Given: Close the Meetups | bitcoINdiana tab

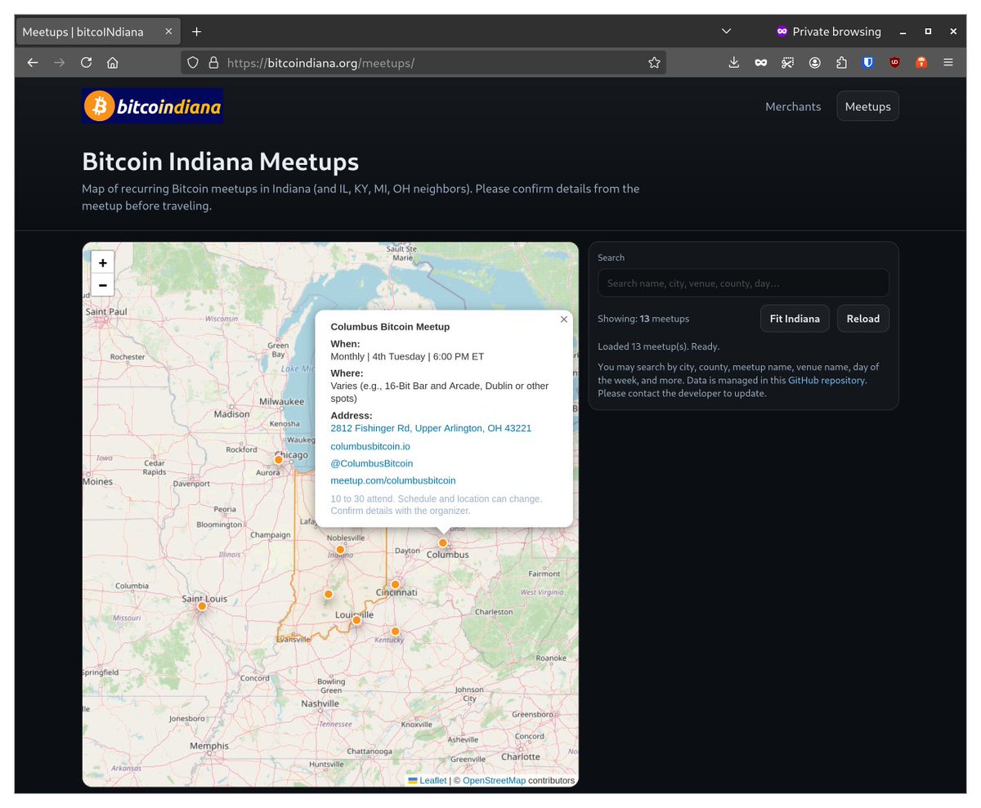Looking at the screenshot, I should click(x=168, y=32).
